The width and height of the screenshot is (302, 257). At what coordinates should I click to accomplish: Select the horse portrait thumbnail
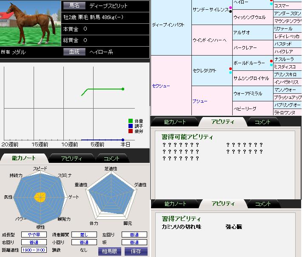(x=31, y=23)
